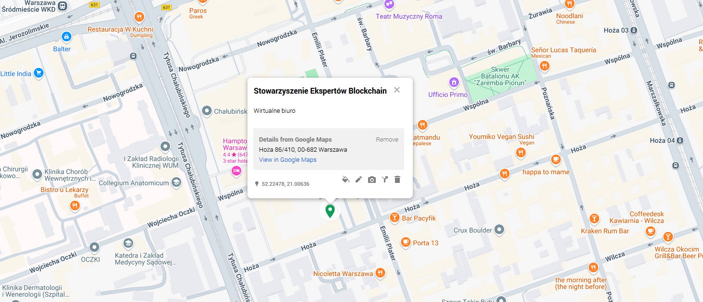Click the Ufficio Primo purple icon

pos(454,83)
